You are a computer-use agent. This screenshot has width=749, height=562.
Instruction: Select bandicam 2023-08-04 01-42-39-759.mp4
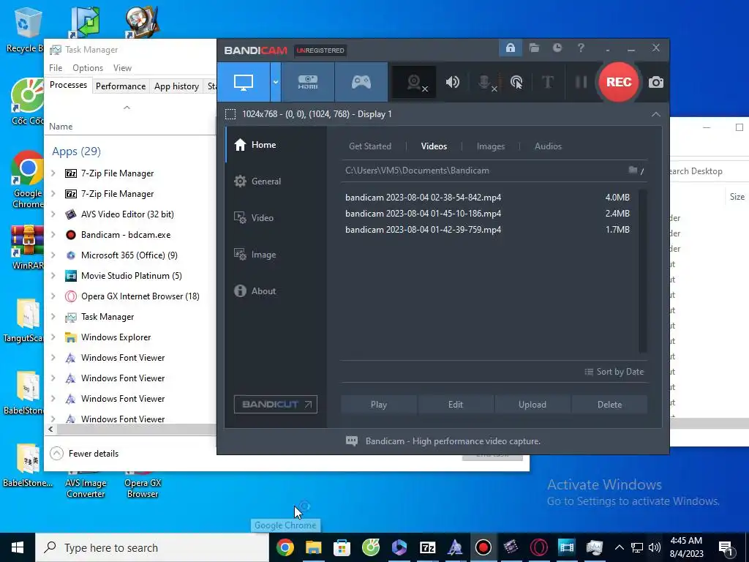pos(488,230)
